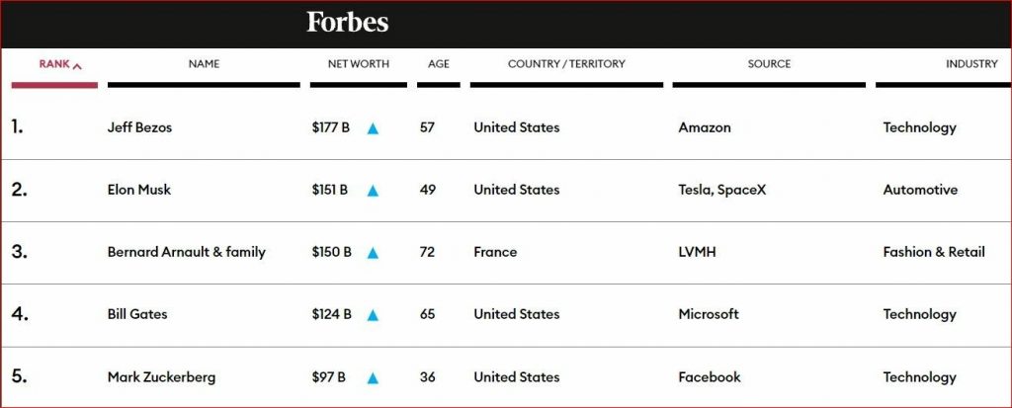Toggle the Rank sort chevron

tap(78, 66)
